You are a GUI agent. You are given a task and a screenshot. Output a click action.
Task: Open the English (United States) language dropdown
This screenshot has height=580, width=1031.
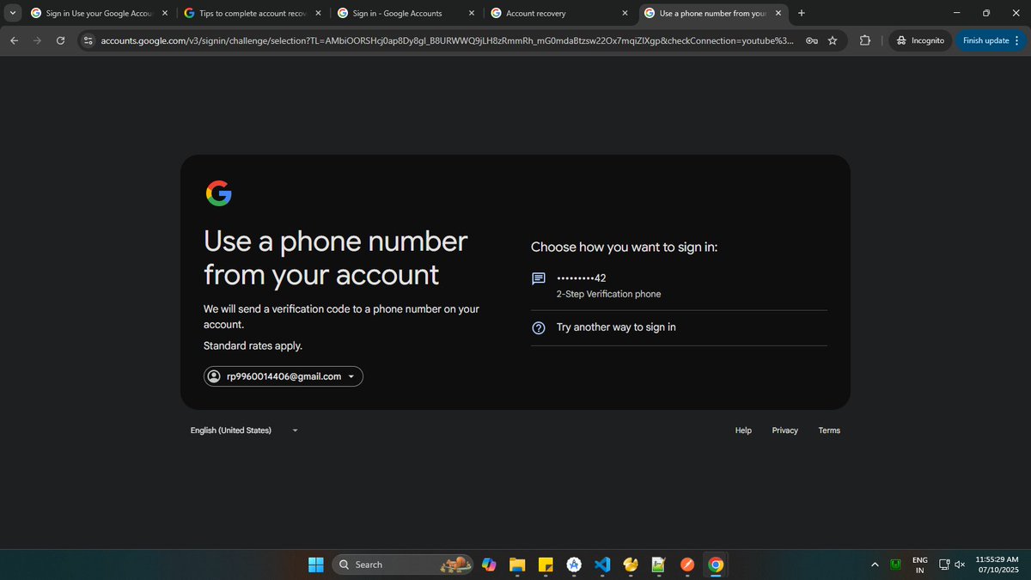(x=244, y=430)
